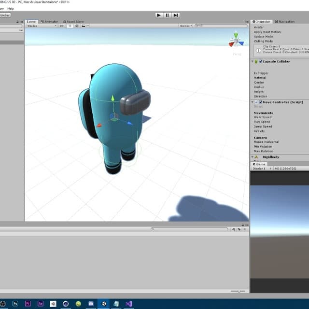Open the scene effects dropdown arrow
Viewport: 309px width, 309px height.
pos(88,26)
